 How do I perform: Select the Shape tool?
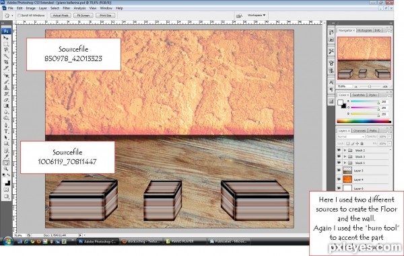click(x=6, y=144)
